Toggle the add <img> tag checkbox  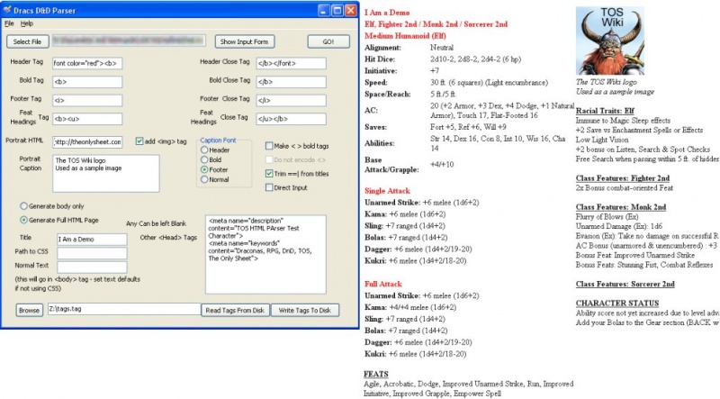click(139, 141)
